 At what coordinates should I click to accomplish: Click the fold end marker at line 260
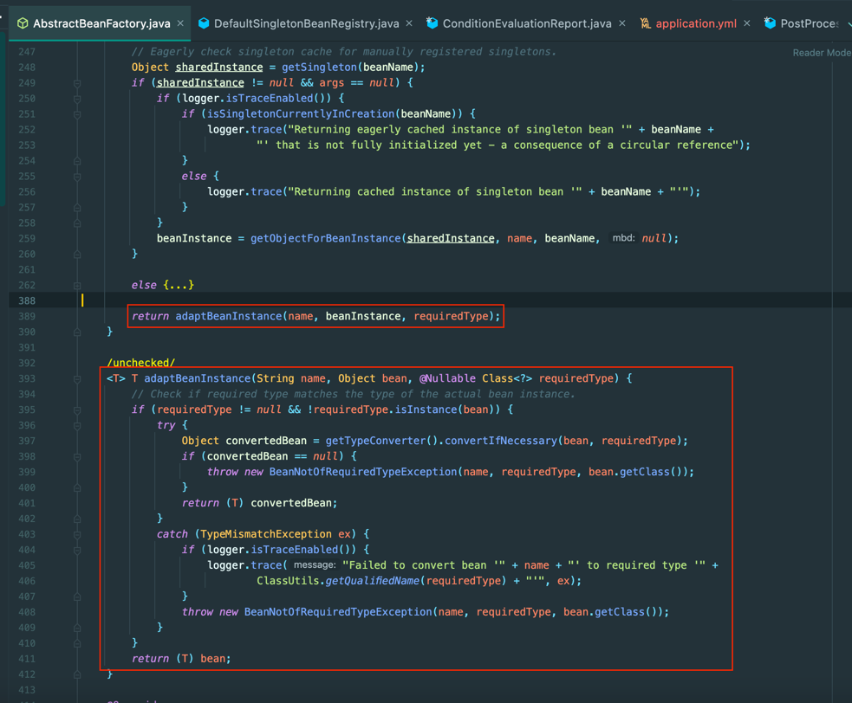(x=77, y=254)
